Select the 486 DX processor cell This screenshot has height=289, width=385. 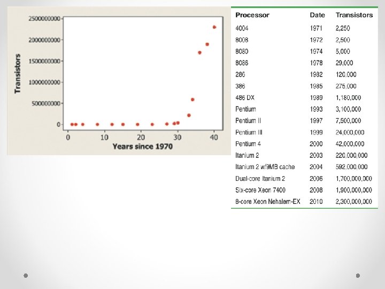point(245,97)
